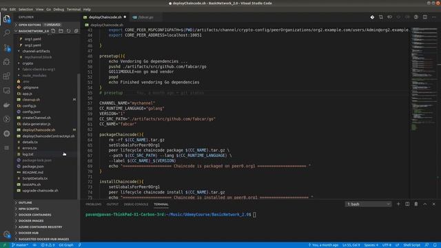
Task: Expand the Suggested Docker Hub Images section
Action: click(47, 239)
